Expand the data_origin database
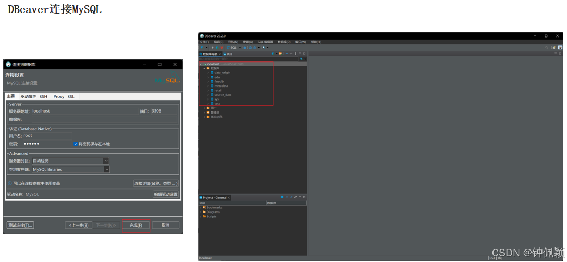Image resolution: width=567 pixels, height=262 pixels. (208, 72)
